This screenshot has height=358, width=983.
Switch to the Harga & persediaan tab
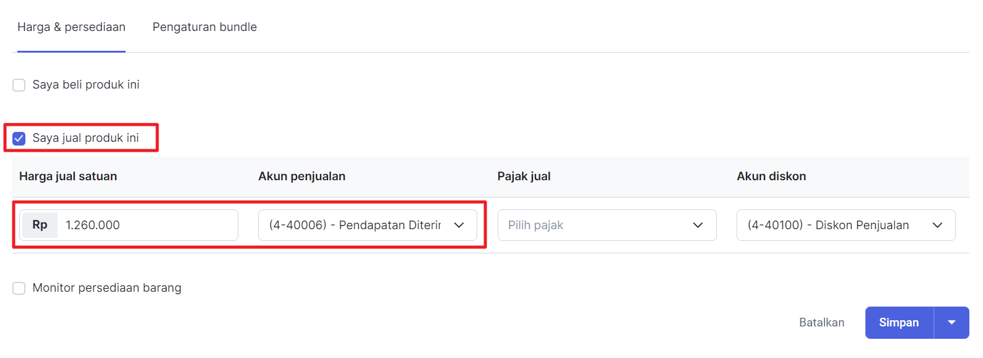click(71, 27)
